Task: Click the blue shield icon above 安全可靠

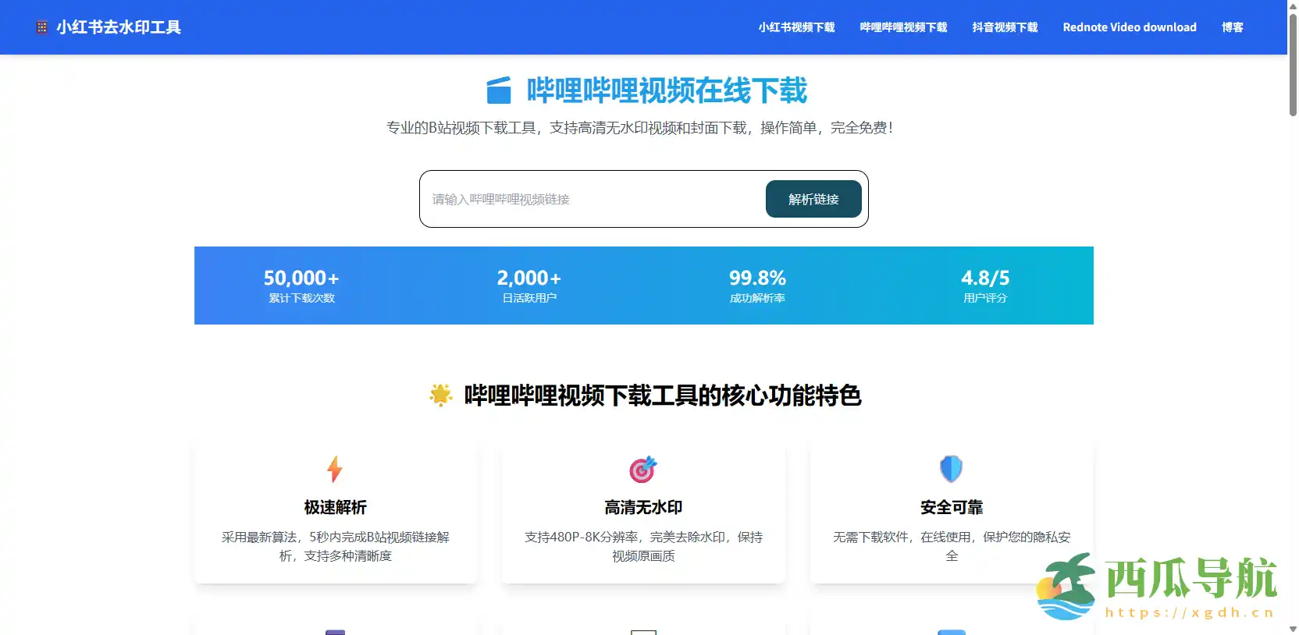Action: click(x=951, y=469)
